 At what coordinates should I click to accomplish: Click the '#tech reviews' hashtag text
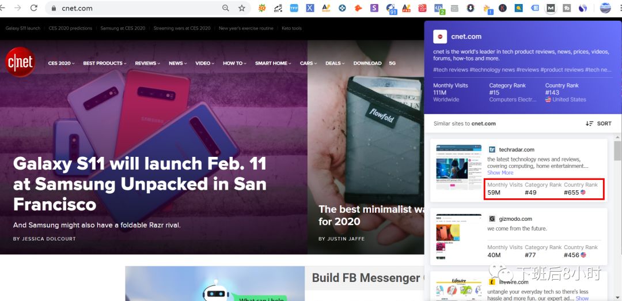click(450, 70)
